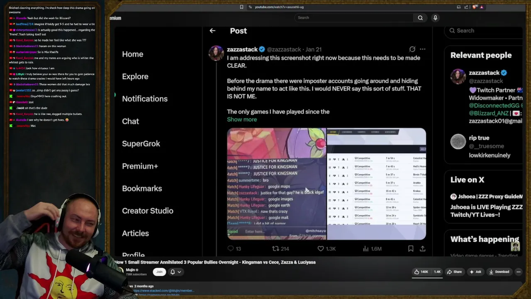531x299 pixels.
Task: Toggle the notification bell for Mujin channel
Action: pos(173,272)
